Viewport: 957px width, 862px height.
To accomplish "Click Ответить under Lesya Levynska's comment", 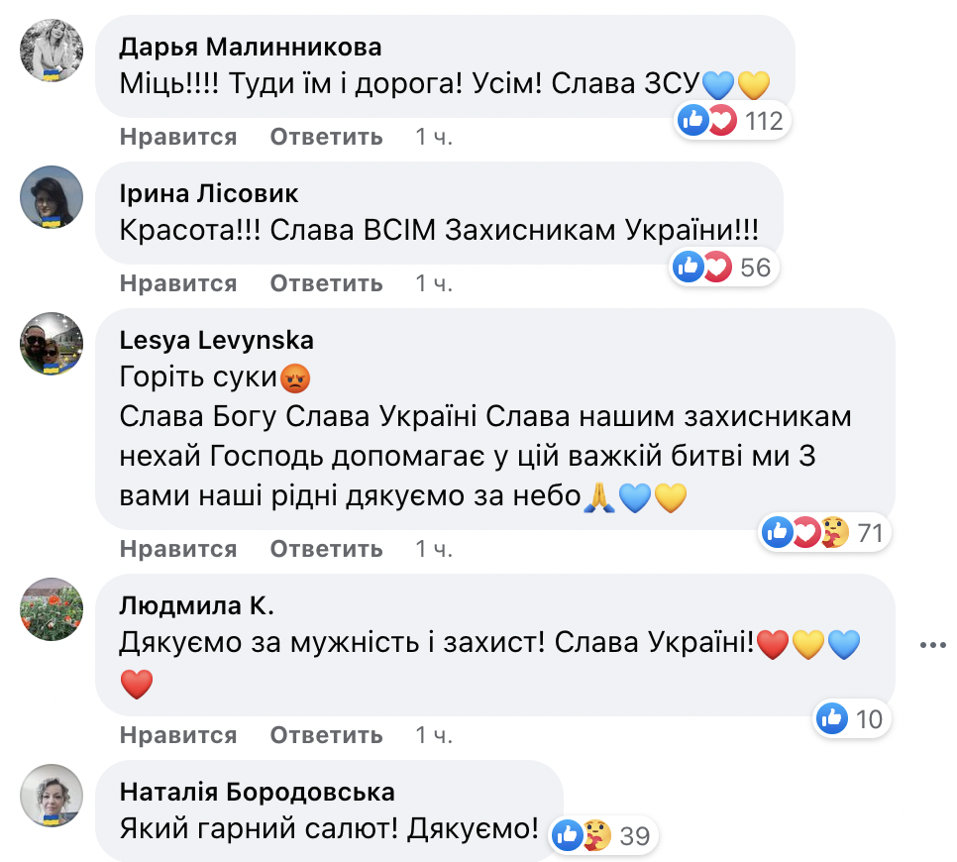I will tap(326, 549).
